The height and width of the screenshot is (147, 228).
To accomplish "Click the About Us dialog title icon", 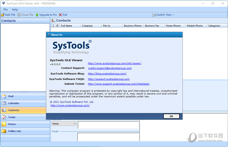I will [49, 35].
